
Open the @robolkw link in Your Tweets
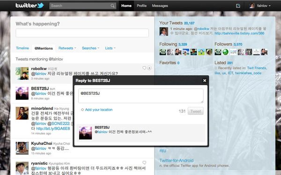pos(201,29)
